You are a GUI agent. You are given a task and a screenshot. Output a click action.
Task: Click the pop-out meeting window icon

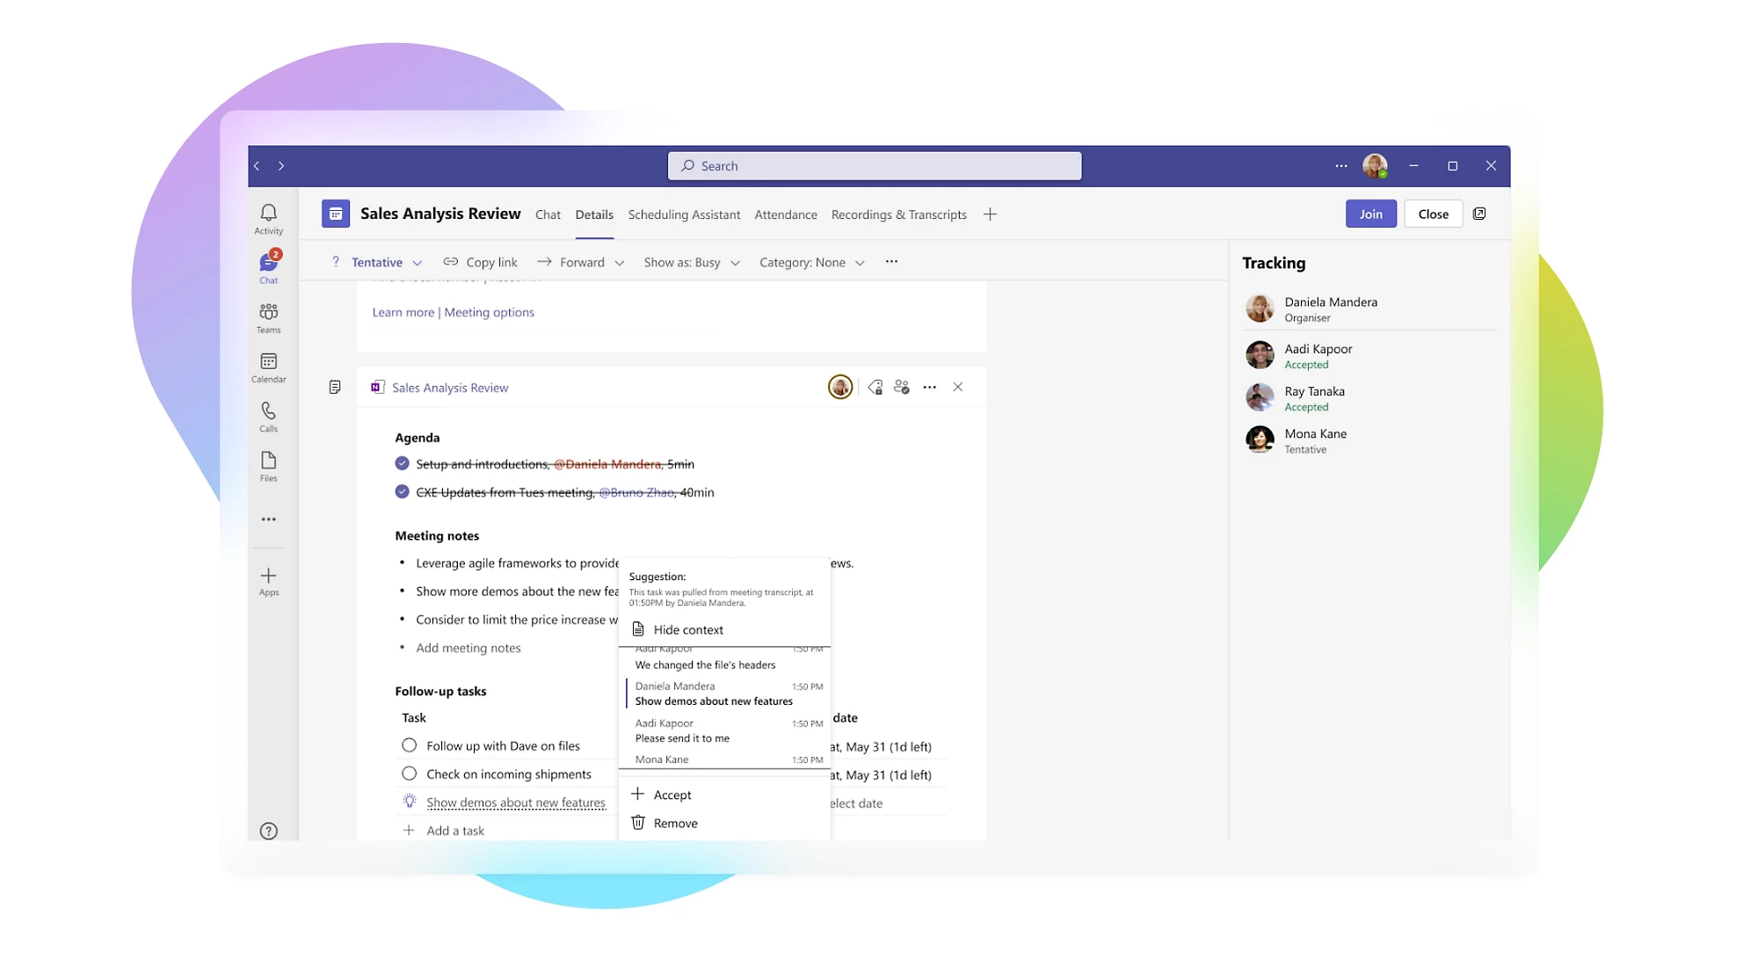1479,214
